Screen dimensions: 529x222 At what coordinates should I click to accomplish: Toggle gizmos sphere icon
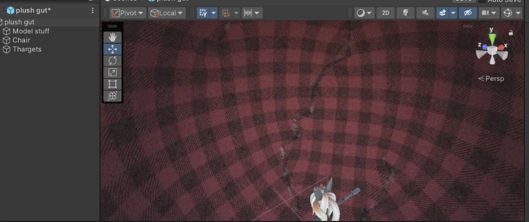click(508, 13)
